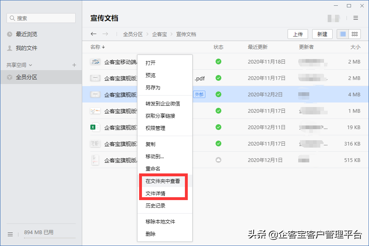Click synced status icon, 2020年12月2日 row
Image resolution: width=369 pixels, height=246 pixels.
[218, 94]
